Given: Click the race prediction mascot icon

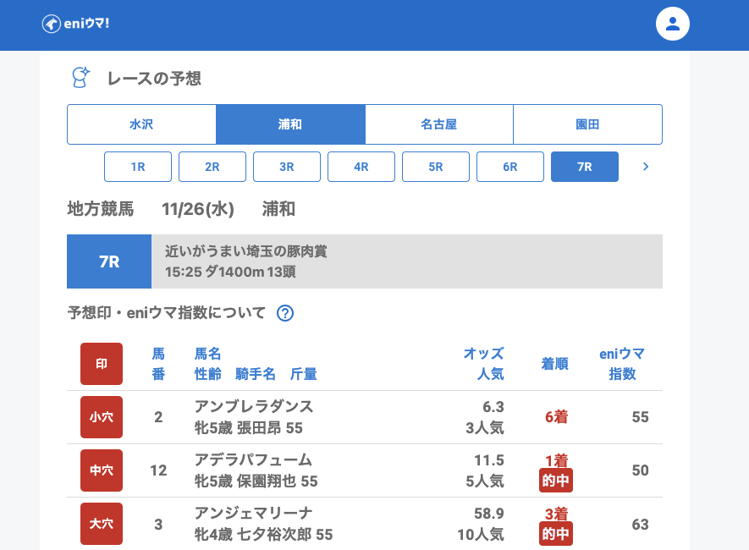Looking at the screenshot, I should point(80,78).
